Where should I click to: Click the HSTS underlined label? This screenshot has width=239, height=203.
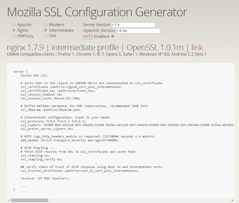pos(88,36)
